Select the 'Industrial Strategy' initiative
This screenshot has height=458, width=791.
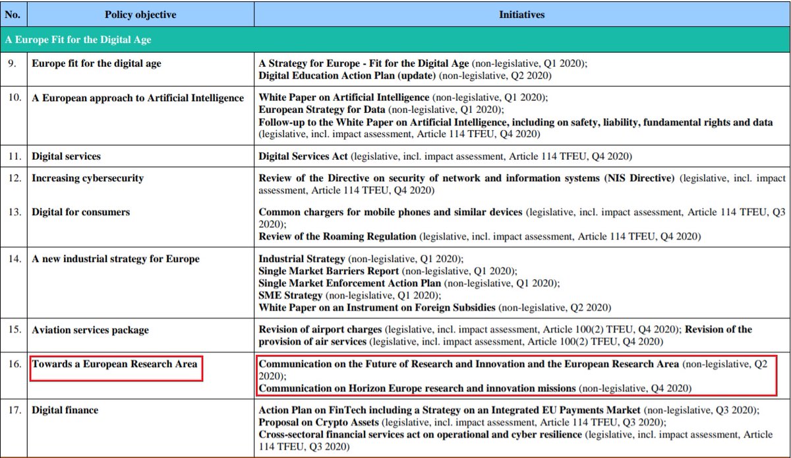pos(301,259)
